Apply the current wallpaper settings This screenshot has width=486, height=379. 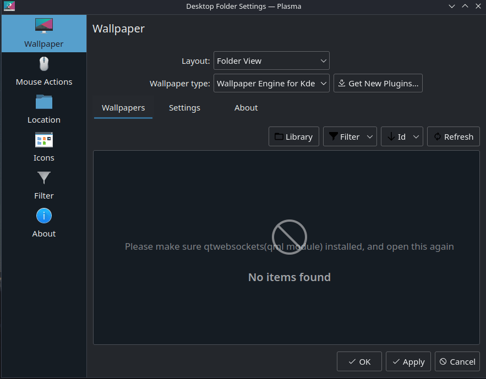[408, 361]
